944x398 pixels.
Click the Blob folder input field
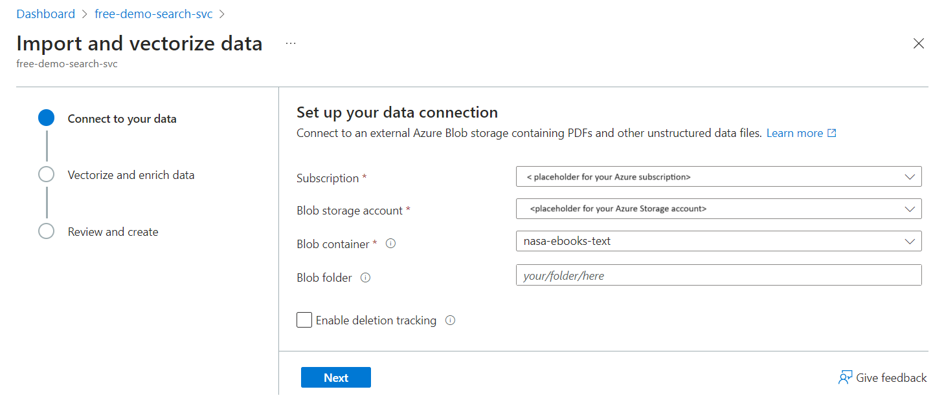718,275
